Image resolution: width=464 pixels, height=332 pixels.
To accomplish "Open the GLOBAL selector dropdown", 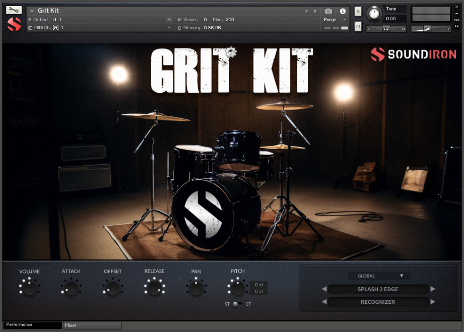I will 379,276.
